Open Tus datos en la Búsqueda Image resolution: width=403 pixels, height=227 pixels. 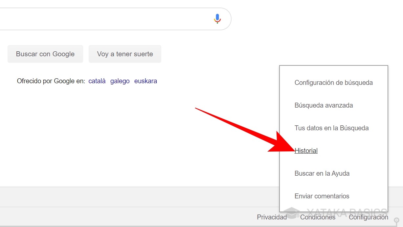pos(332,128)
